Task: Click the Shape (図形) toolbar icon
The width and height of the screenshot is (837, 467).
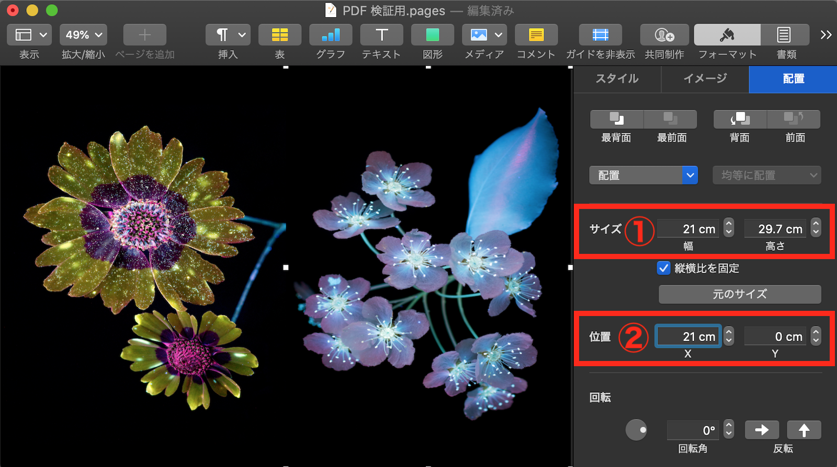Action: [432, 35]
